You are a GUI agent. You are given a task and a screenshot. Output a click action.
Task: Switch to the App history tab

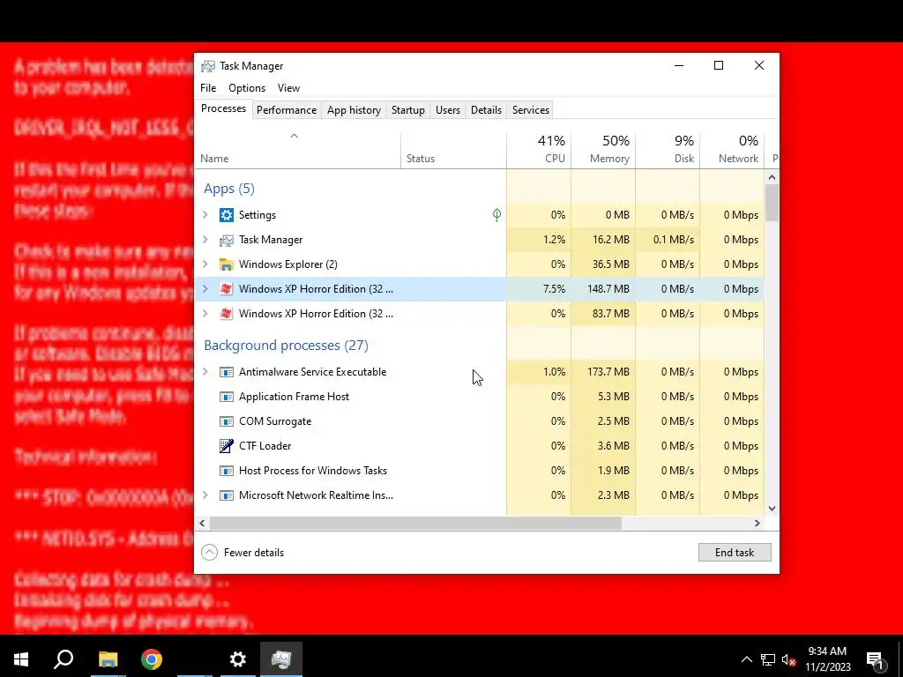pyautogui.click(x=354, y=110)
